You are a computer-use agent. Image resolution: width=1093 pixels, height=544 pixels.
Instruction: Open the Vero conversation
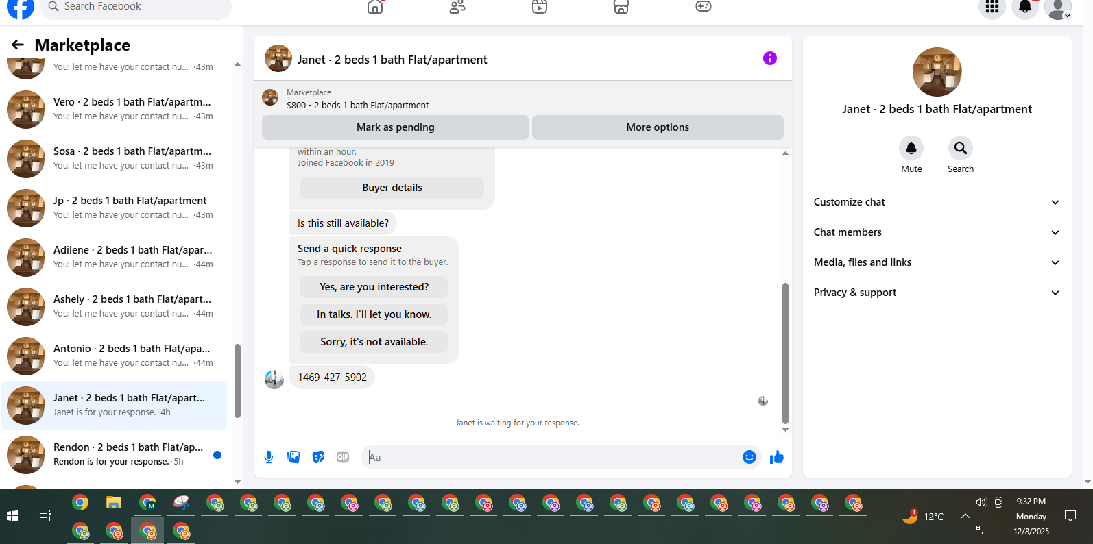point(114,110)
